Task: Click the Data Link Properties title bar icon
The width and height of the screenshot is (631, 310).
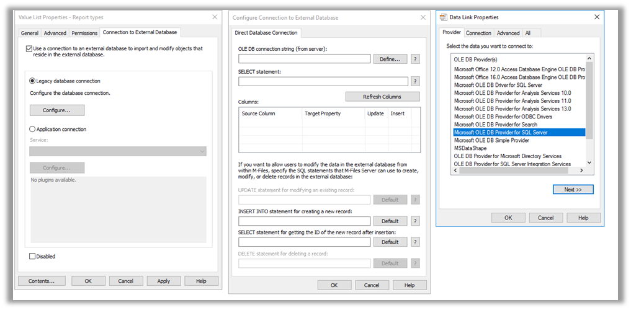Action: pos(444,17)
